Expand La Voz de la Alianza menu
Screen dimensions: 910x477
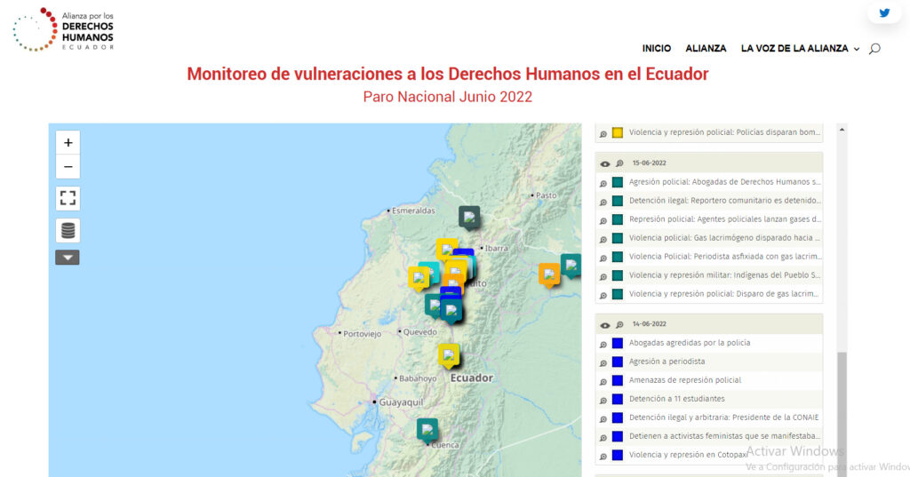pyautogui.click(x=800, y=49)
